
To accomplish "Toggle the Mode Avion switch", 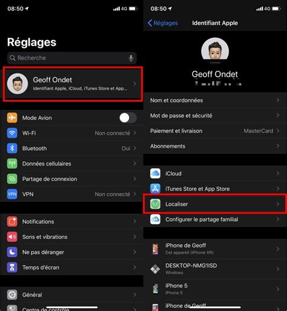I will [x=128, y=118].
